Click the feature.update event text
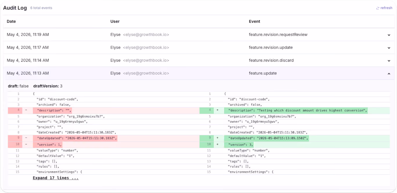 (263, 73)
